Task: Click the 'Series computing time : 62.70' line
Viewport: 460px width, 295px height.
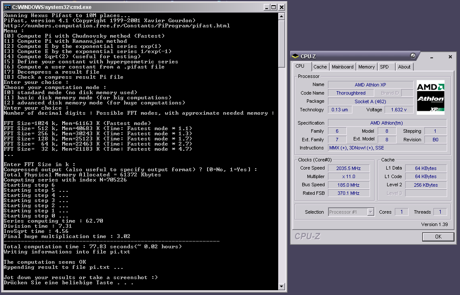Action: click(x=54, y=221)
